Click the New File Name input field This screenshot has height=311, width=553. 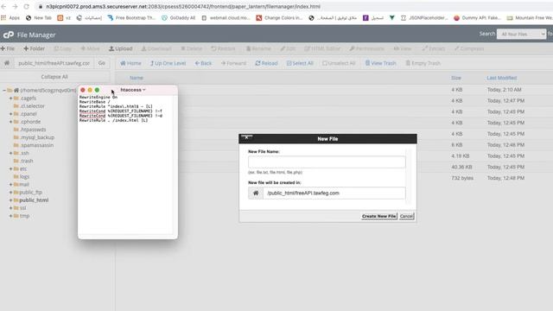coord(327,162)
